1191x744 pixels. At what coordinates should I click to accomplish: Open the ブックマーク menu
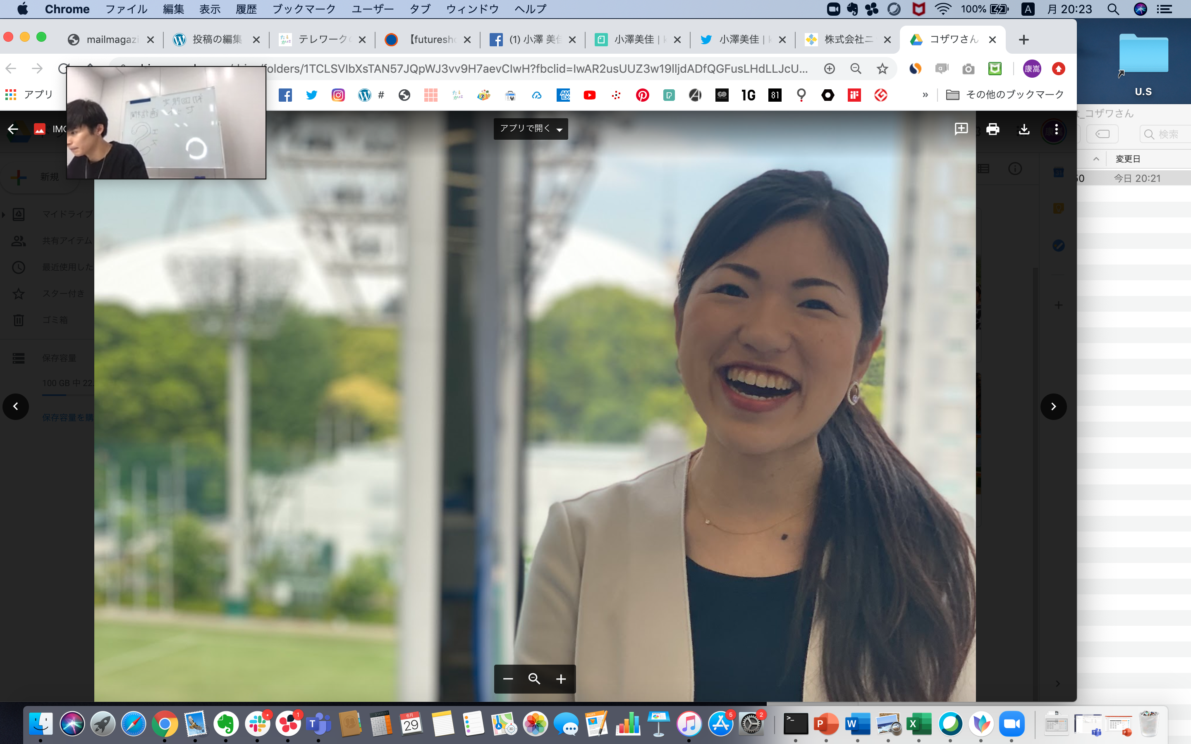[304, 9]
